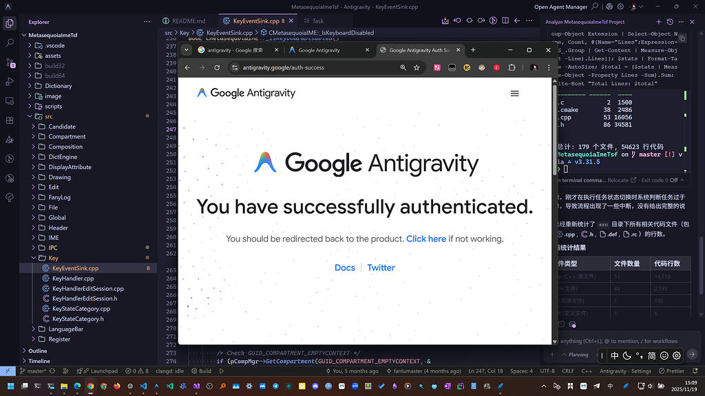Open Chrome's three-dot menu
705x396 pixels.
(x=549, y=67)
